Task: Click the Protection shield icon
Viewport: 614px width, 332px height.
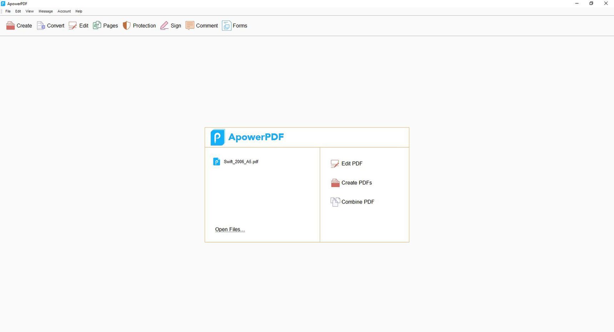Action: (x=127, y=25)
